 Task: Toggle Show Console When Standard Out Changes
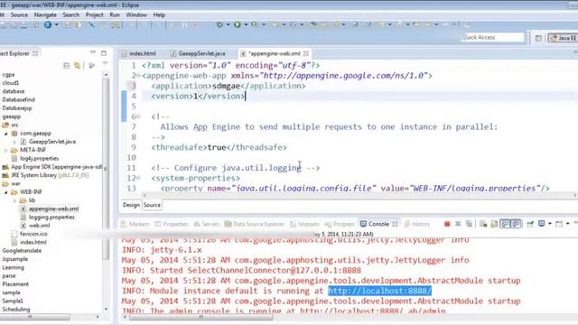[505, 224]
